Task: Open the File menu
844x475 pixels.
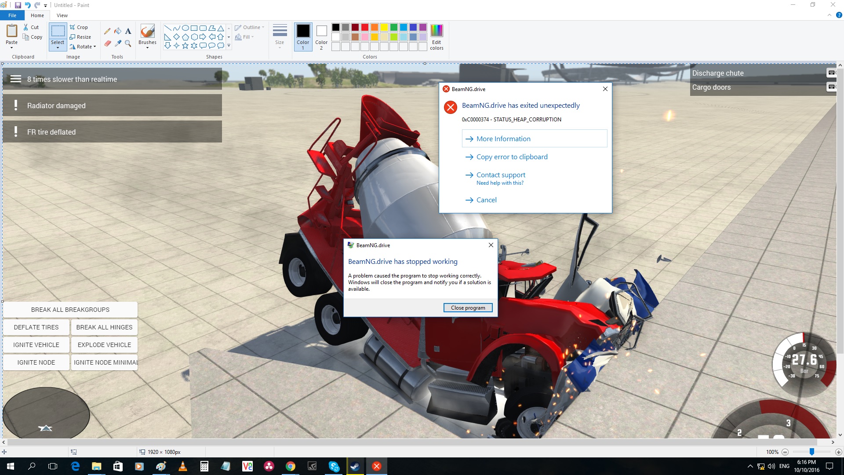Action: pyautogui.click(x=12, y=15)
